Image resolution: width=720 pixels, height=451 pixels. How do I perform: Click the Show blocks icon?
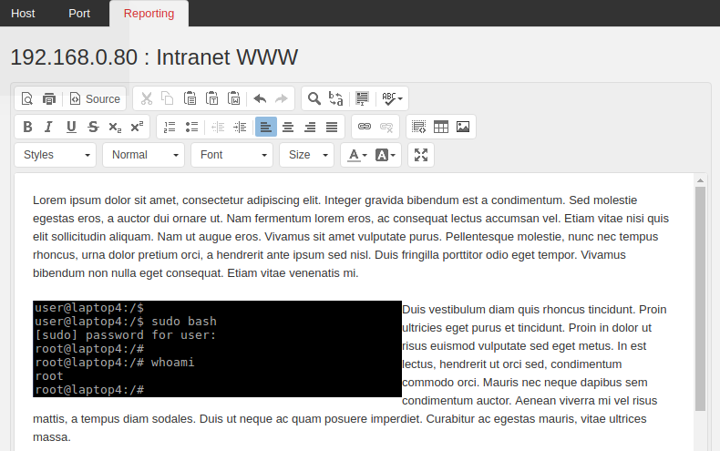click(418, 127)
